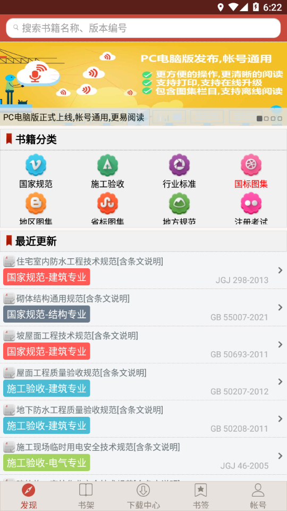Open the 注册考试 pink category icon
This screenshot has width=287, height=511.
pos(251,203)
